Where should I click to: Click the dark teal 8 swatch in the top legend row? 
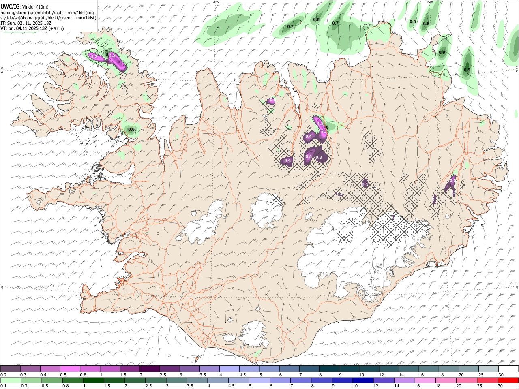pos(329,369)
